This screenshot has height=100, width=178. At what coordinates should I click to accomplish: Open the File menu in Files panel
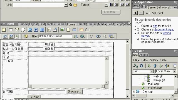point(136,60)
